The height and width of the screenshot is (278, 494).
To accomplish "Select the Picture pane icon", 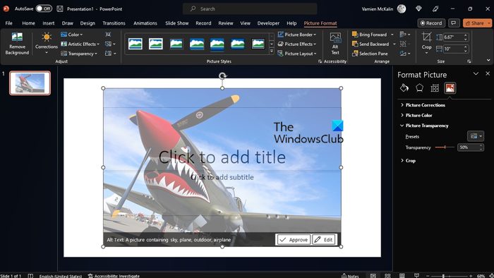I will coord(450,88).
